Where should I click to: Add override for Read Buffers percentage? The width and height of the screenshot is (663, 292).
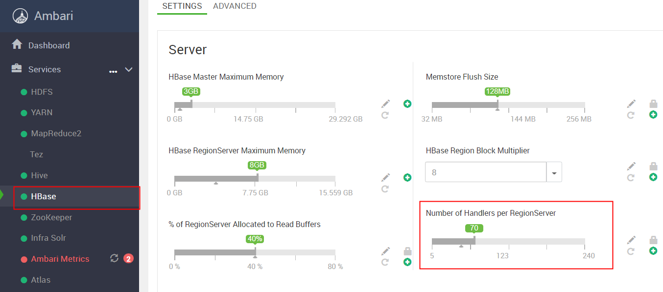(407, 262)
